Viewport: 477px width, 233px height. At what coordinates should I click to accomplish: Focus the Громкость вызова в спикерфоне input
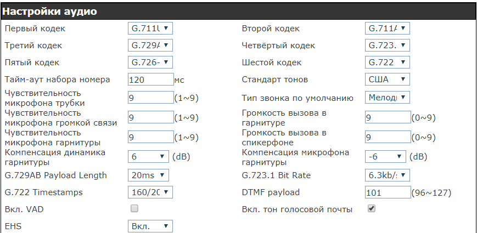[x=388, y=137]
